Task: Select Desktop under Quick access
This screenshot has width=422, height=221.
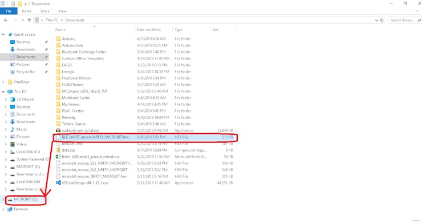Action: pyautogui.click(x=23, y=42)
